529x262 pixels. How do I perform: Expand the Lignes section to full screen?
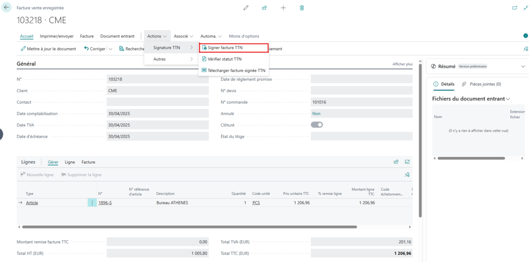point(407,162)
